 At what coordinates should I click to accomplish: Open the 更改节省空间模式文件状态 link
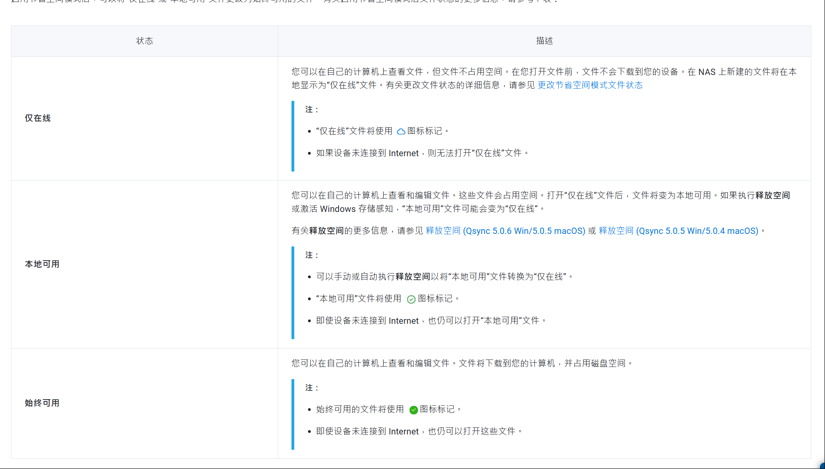(x=590, y=85)
